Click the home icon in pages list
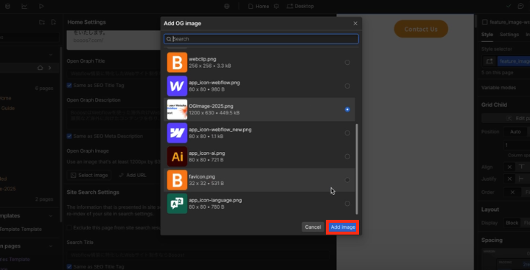The image size is (530, 270). click(41, 68)
